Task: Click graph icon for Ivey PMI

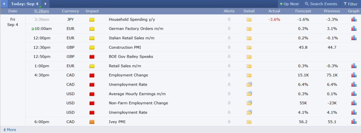Action: [x=354, y=122]
